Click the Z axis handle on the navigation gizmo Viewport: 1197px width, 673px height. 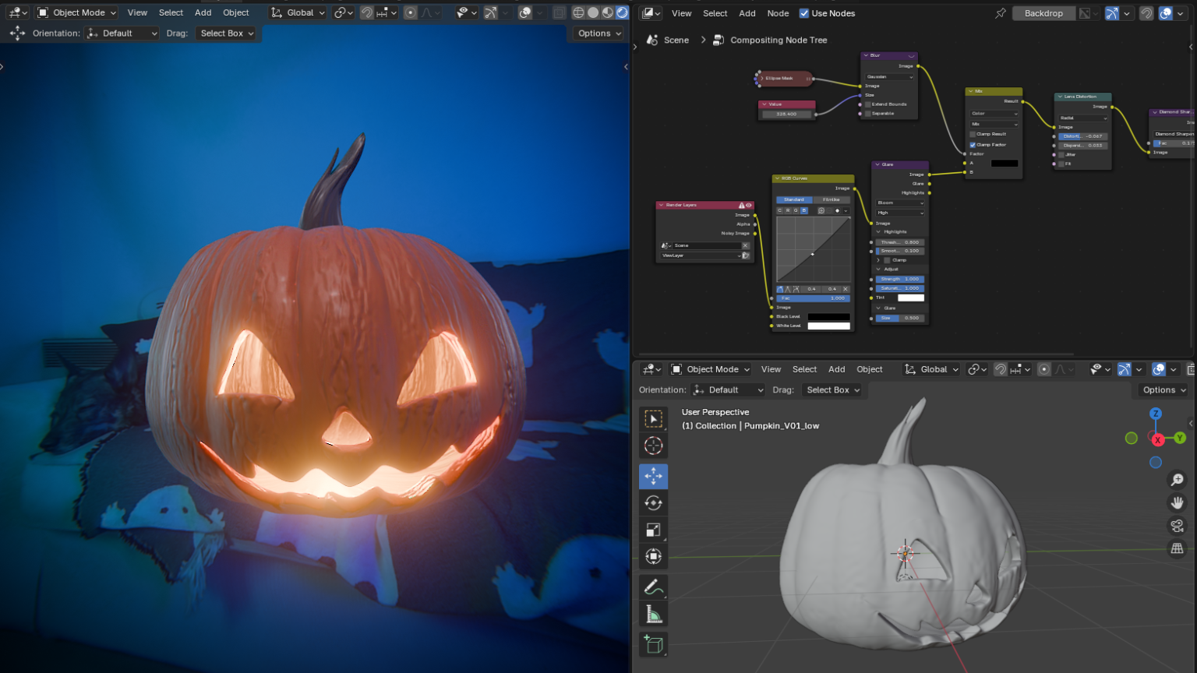[1156, 414]
